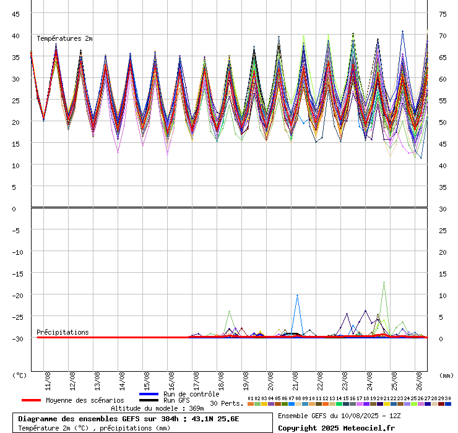Select the lime green swatch labeled 25

pos(414,404)
